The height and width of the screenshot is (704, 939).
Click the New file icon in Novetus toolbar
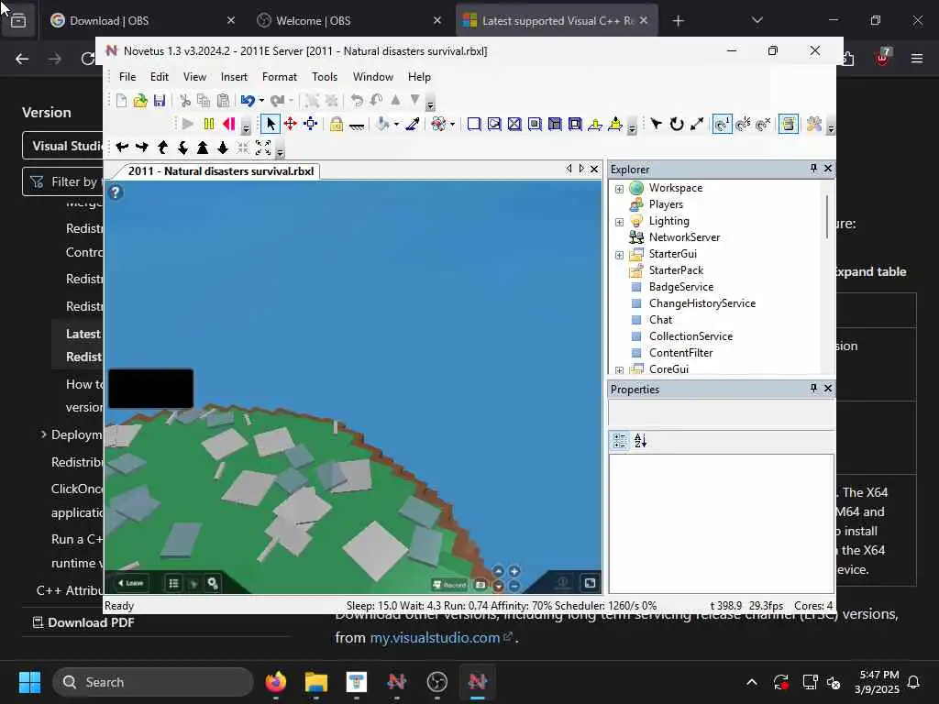pos(121,101)
